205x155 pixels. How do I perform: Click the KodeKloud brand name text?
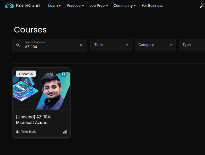[28, 6]
